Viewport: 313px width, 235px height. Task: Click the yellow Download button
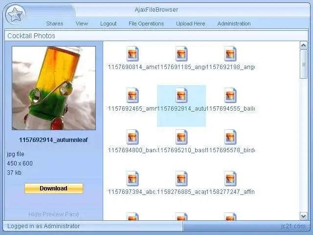point(54,188)
